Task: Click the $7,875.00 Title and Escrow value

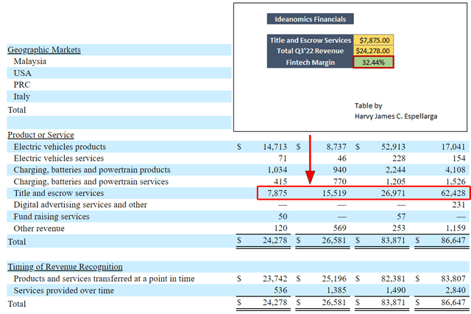Action: pos(373,40)
